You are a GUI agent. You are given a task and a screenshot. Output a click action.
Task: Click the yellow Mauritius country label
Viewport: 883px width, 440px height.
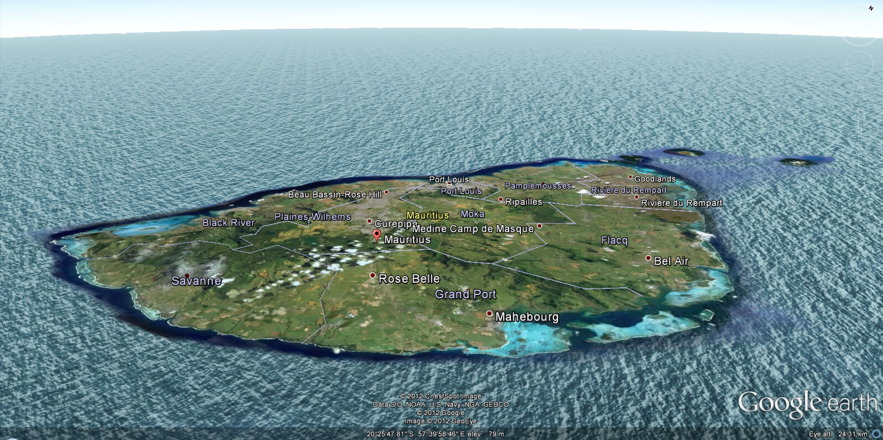(427, 215)
